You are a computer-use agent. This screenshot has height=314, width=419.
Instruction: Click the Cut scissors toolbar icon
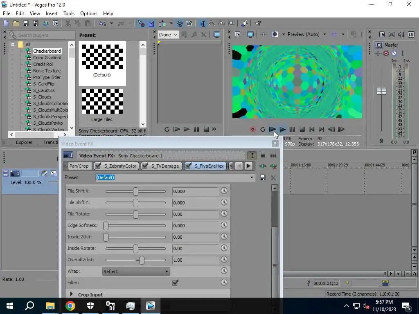[68, 23]
